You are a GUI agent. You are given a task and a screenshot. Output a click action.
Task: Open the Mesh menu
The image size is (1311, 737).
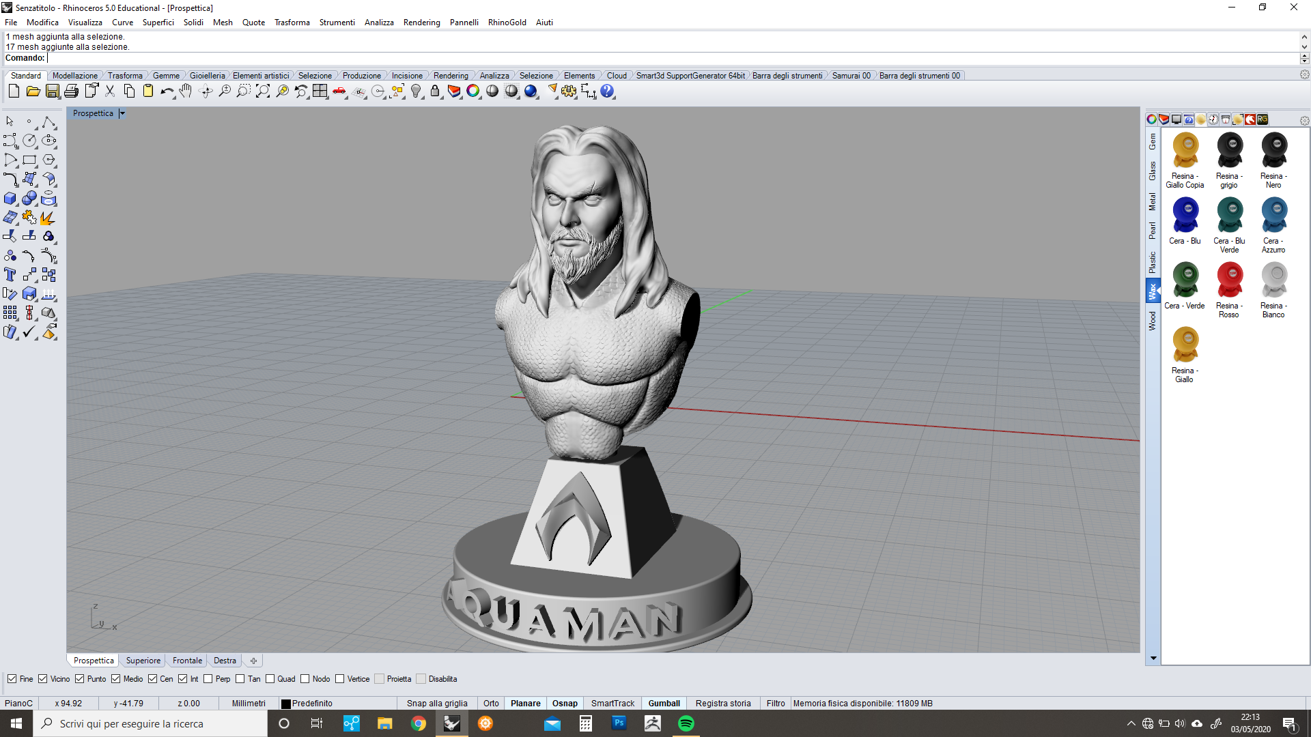(223, 23)
